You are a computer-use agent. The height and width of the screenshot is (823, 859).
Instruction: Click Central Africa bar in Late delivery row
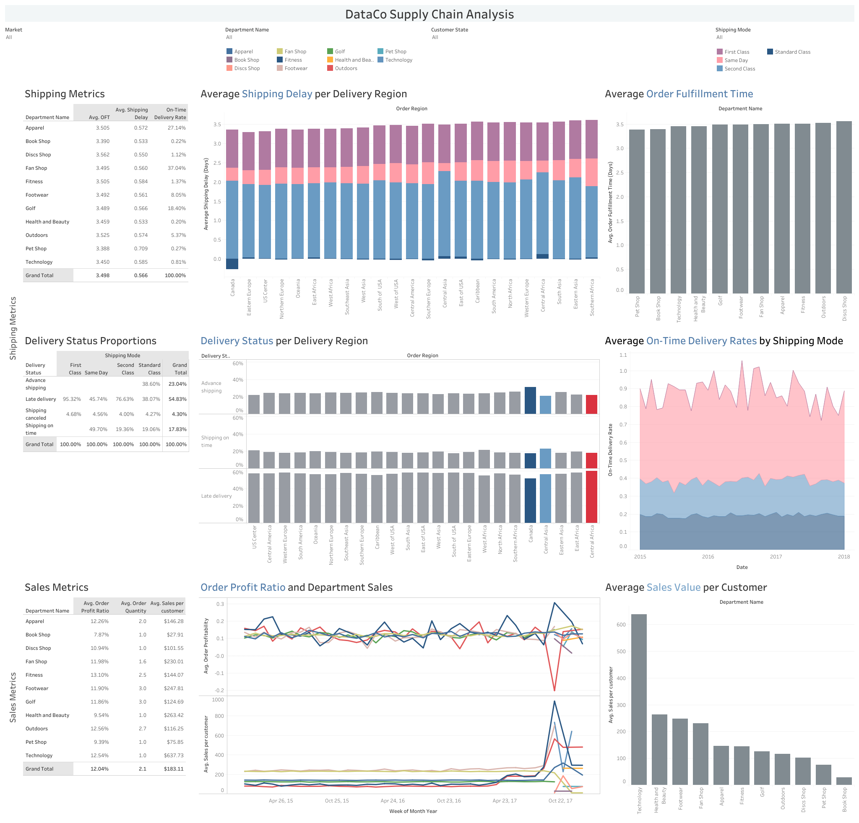pos(592,497)
